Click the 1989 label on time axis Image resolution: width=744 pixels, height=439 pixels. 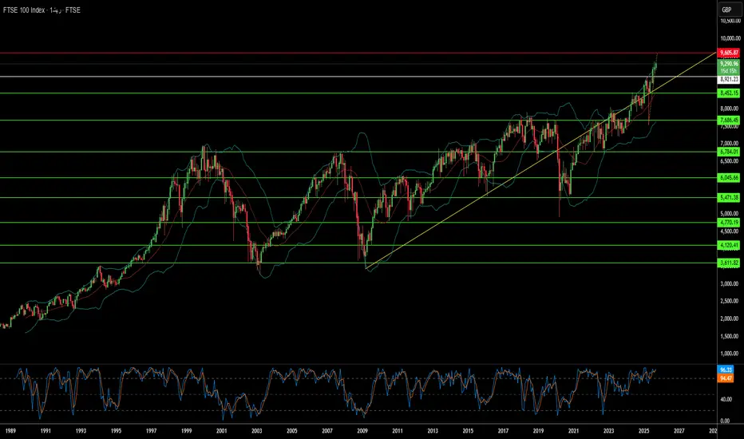[10, 431]
